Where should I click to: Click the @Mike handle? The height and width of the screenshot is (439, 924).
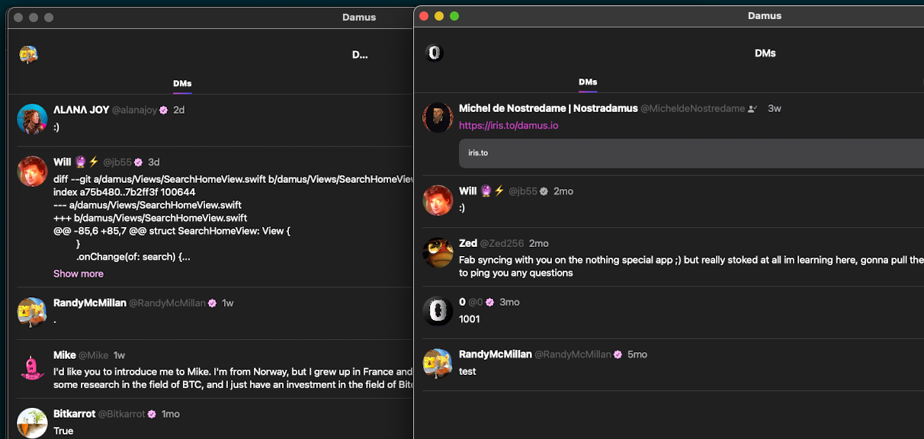point(94,355)
